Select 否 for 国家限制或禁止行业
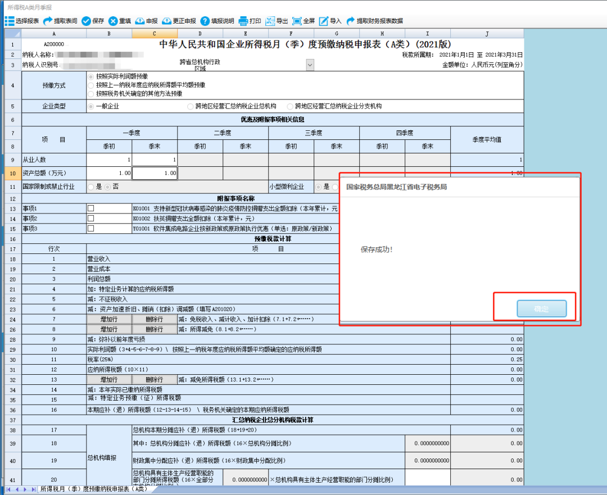The image size is (607, 495). coord(107,187)
